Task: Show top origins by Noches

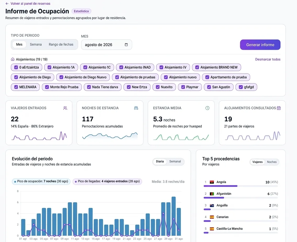Action: (272, 162)
